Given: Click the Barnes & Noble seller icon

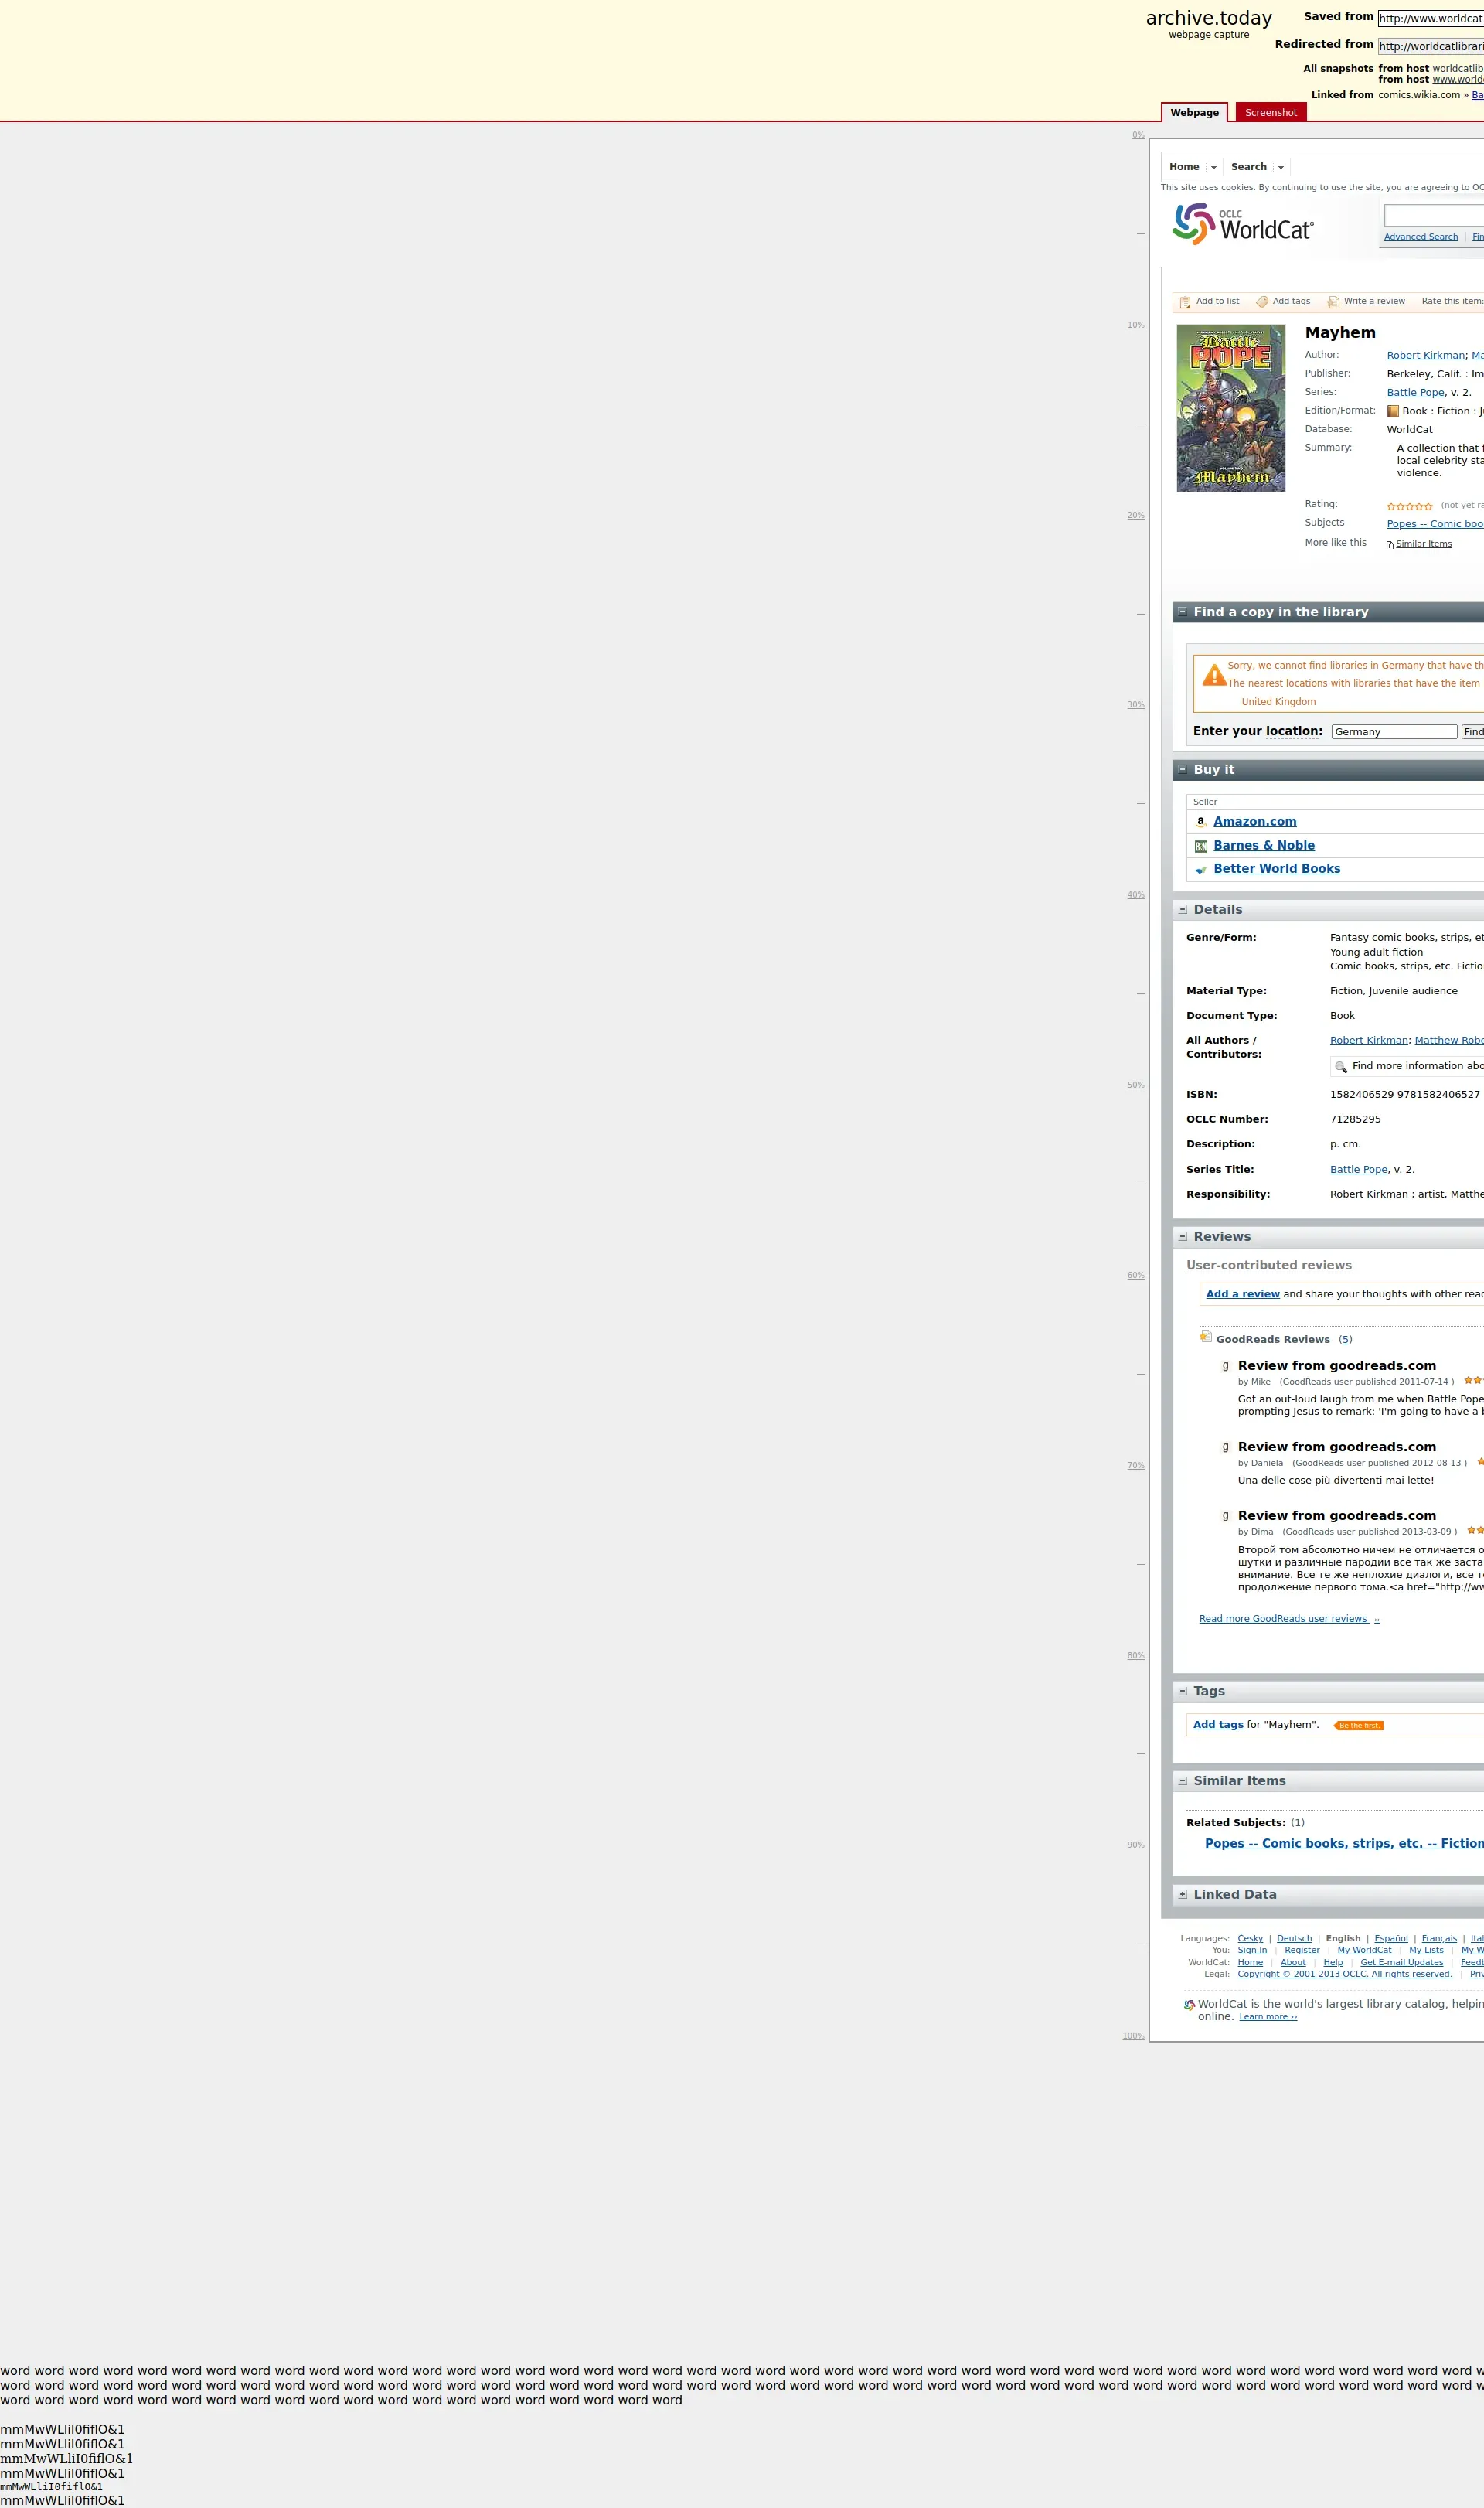Looking at the screenshot, I should pos(1201,846).
